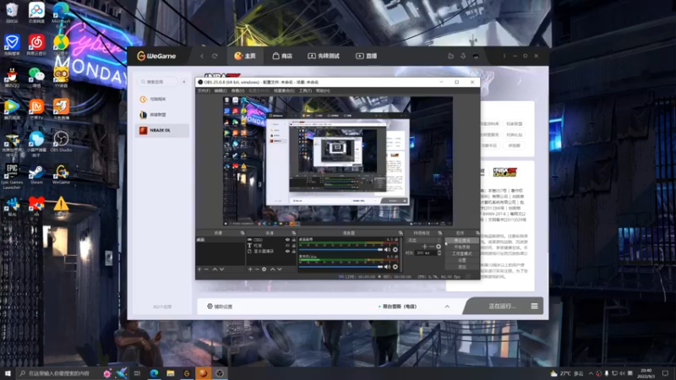Screen dimensions: 676x380
Task: Open the OBS Studio desktop shortcut
Action: (x=61, y=142)
